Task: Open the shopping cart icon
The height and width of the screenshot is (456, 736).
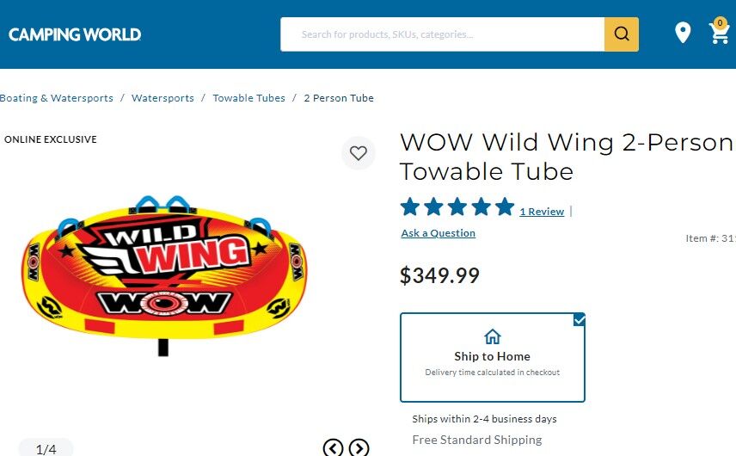Action: [718, 34]
